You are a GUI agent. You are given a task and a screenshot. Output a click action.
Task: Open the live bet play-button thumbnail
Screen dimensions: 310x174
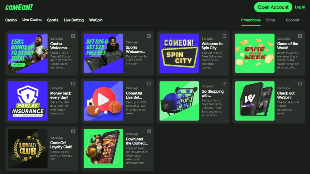[x=103, y=101]
